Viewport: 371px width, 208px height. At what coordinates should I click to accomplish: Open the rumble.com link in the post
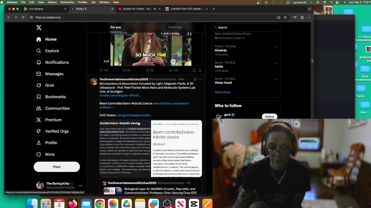pyautogui.click(x=120, y=95)
